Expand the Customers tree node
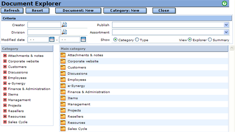This screenshot has width=235, height=132. tap(5, 67)
